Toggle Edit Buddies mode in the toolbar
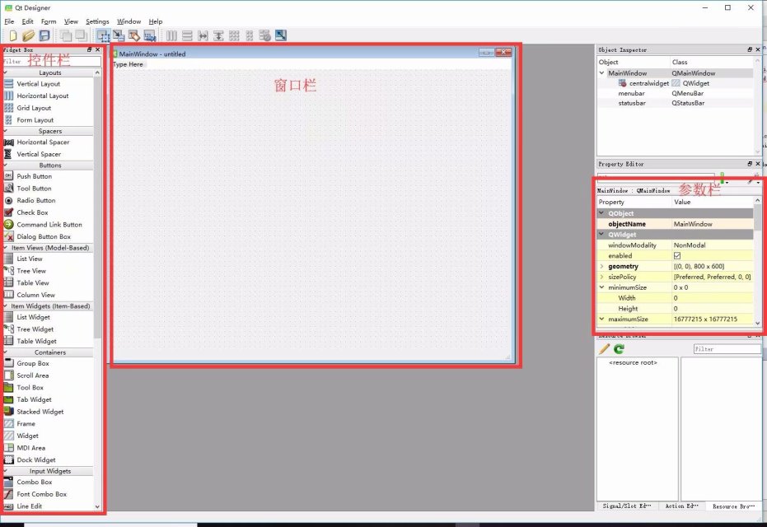 click(x=133, y=35)
